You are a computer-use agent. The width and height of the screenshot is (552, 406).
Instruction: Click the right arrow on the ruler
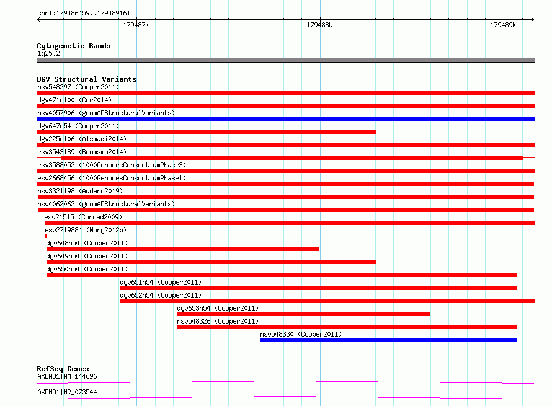[532, 19]
